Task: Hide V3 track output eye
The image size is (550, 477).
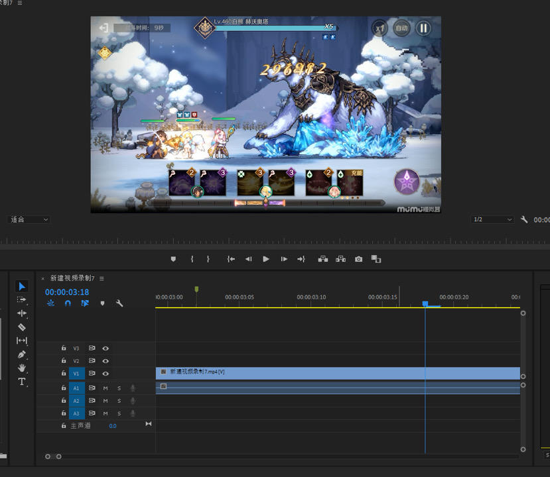Action: [105, 348]
